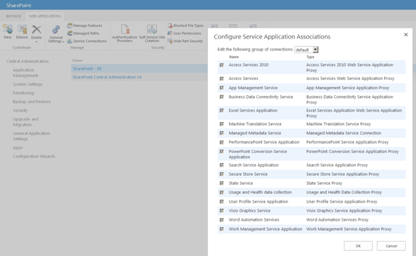This screenshot has width=416, height=256.
Task: Open General Settings in the ribbon
Action: click(x=56, y=34)
